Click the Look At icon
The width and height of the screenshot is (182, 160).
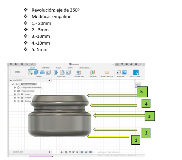(66, 152)
